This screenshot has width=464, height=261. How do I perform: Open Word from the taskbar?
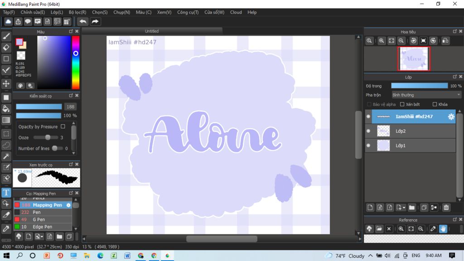click(127, 256)
